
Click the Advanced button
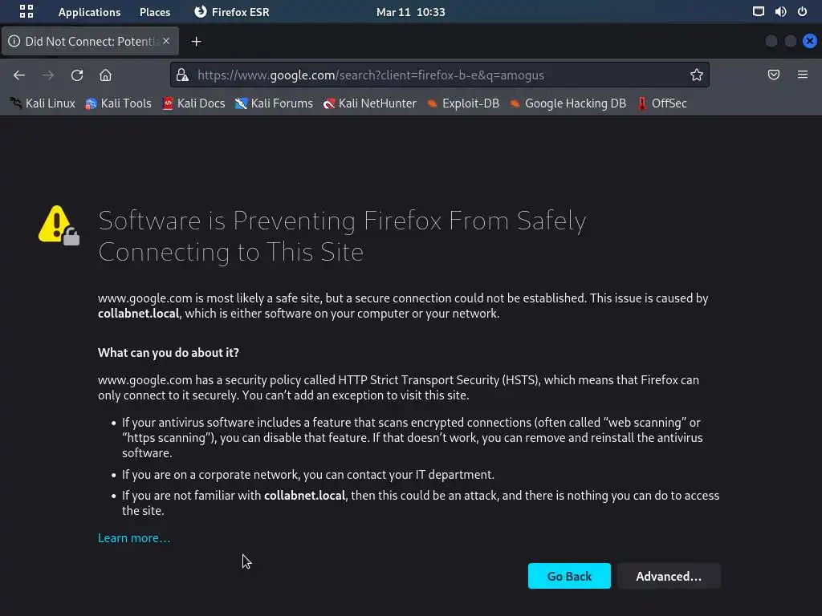pos(669,576)
